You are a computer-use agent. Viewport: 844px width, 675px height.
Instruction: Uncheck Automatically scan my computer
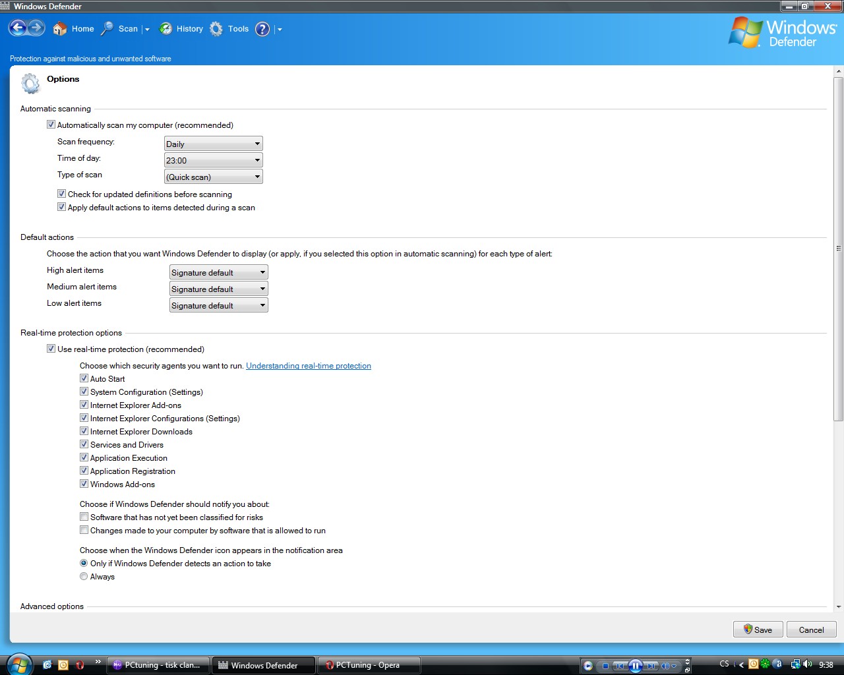[51, 125]
